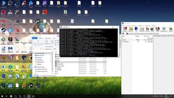Image resolution: width=174 pixels, height=98 pixels.
Task: Open WinRAR's Избранное menu
Action: pyautogui.click(x=141, y=26)
